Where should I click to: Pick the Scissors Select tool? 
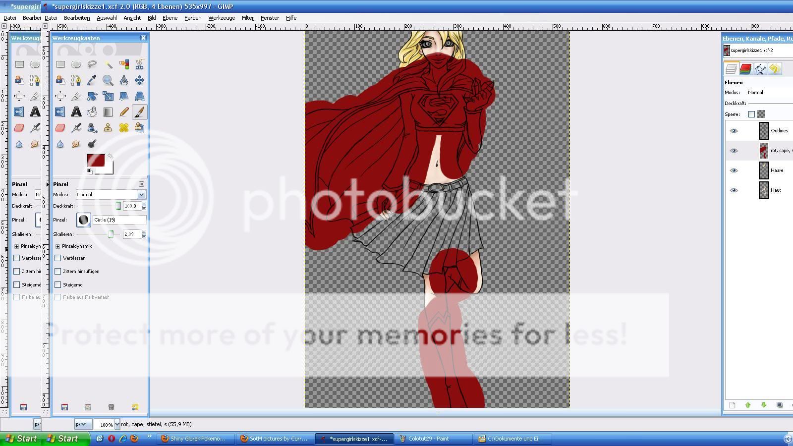coord(139,64)
